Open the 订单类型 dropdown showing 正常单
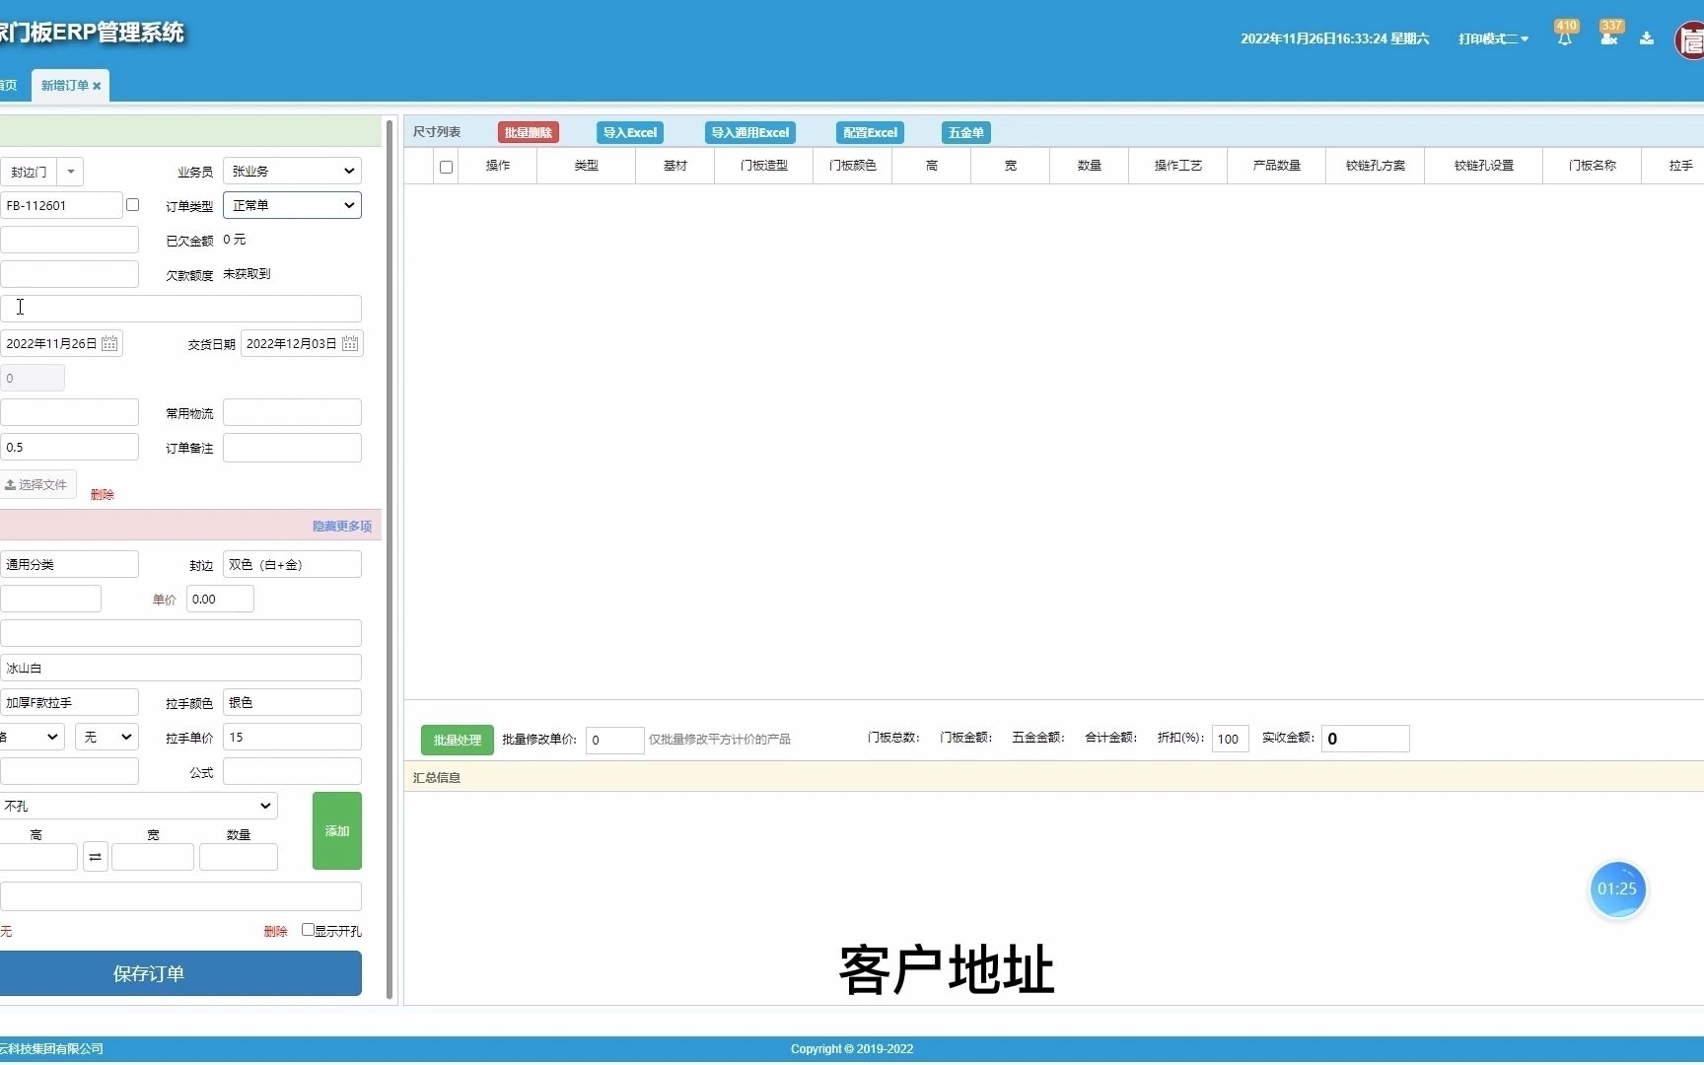Image resolution: width=1704 pixels, height=1065 pixels. click(x=292, y=205)
